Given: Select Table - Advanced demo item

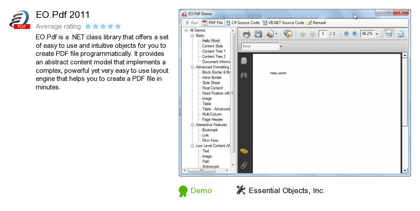Looking at the screenshot, I should (216, 109).
